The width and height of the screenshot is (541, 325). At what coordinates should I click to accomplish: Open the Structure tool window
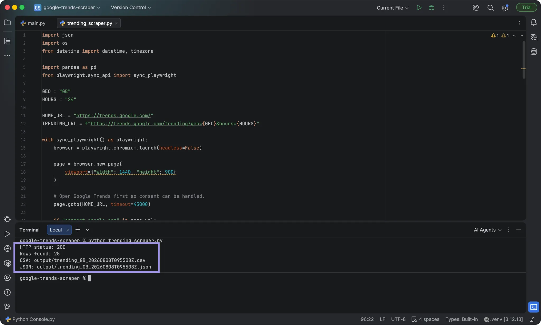tap(7, 41)
